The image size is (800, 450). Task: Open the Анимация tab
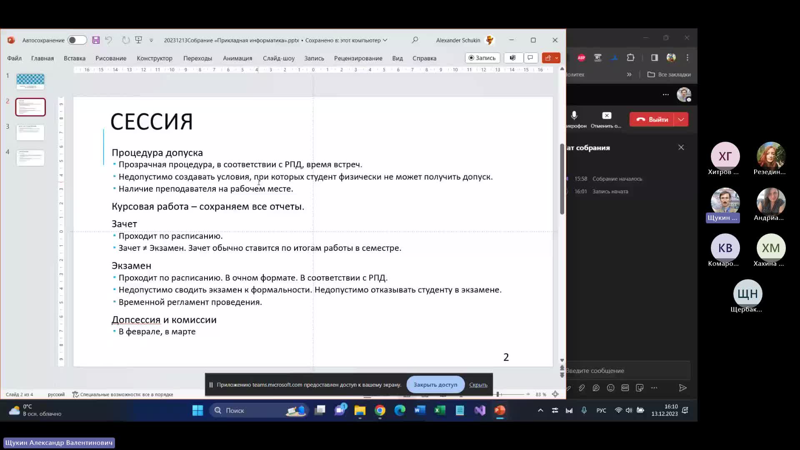pyautogui.click(x=237, y=58)
